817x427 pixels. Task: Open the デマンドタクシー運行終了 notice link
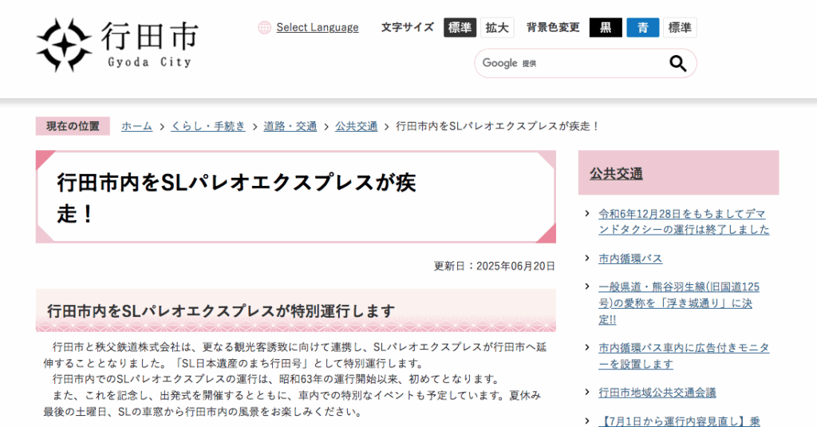tap(684, 222)
